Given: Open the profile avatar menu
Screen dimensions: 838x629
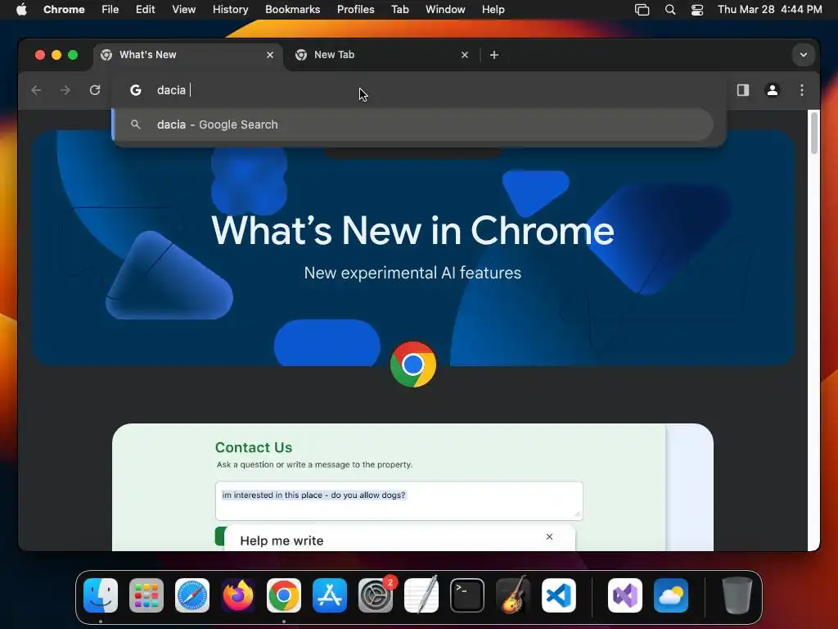Looking at the screenshot, I should [773, 90].
